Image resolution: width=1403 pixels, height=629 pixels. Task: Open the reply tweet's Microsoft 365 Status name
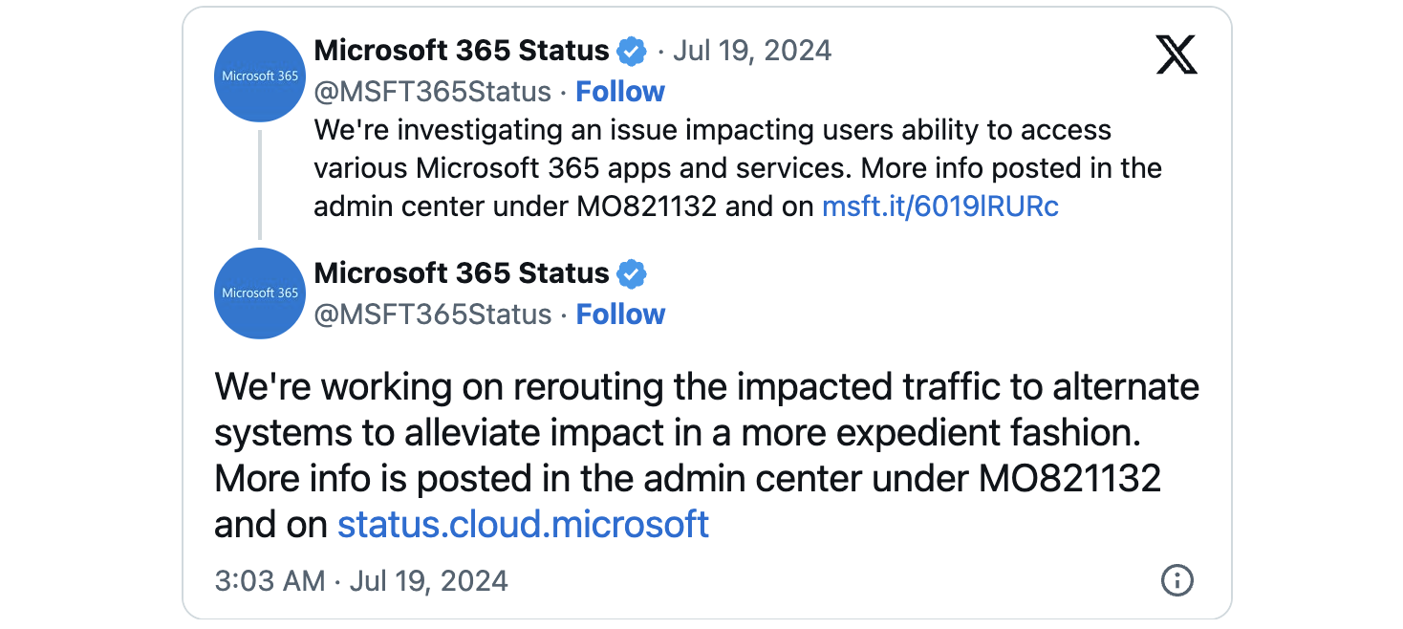[462, 273]
